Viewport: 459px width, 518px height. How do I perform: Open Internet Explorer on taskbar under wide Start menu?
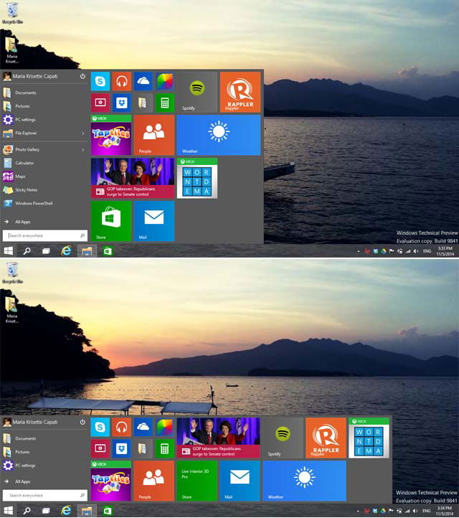66,511
